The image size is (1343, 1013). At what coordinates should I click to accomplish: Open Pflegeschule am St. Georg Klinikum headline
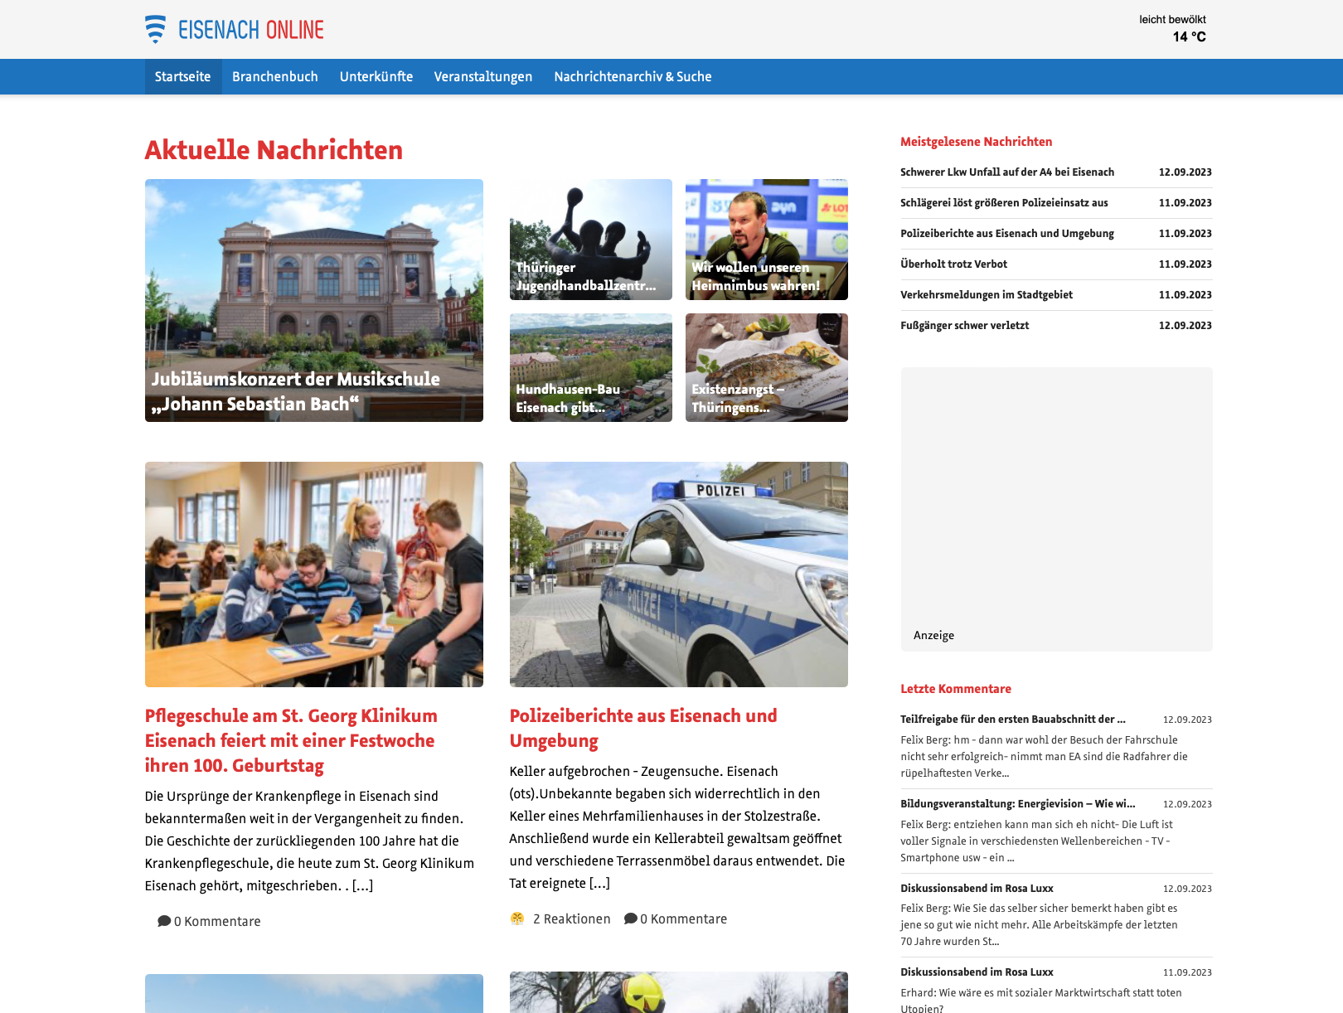tap(291, 740)
